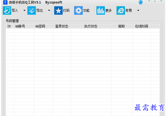
Task: Click the app logo icon in title bar
Action: click(5, 2)
